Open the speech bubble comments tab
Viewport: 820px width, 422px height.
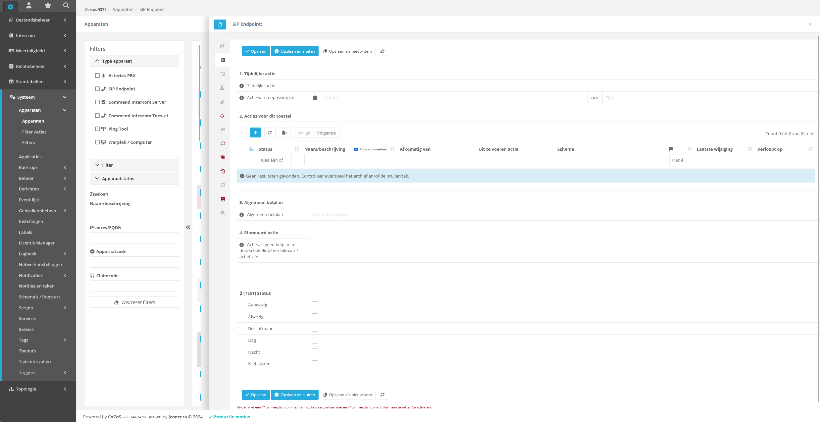tap(223, 143)
